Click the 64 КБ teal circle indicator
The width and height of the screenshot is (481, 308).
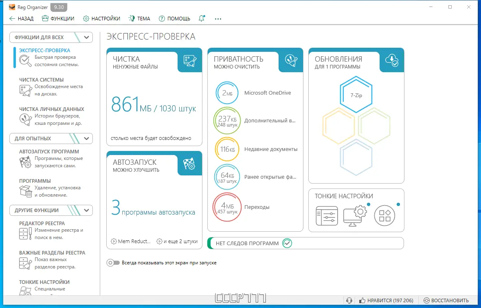coord(227,177)
